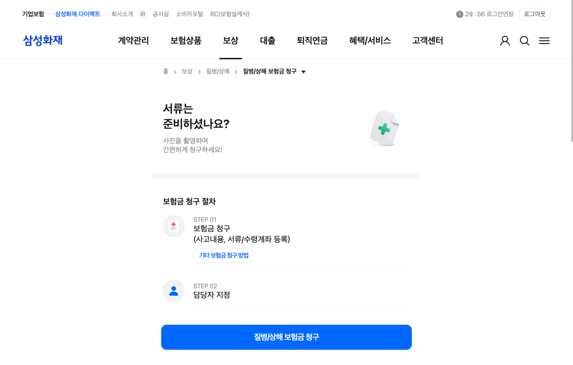Image resolution: width=573 pixels, height=365 pixels.
Task: Click the session timer clock icon
Action: [459, 14]
